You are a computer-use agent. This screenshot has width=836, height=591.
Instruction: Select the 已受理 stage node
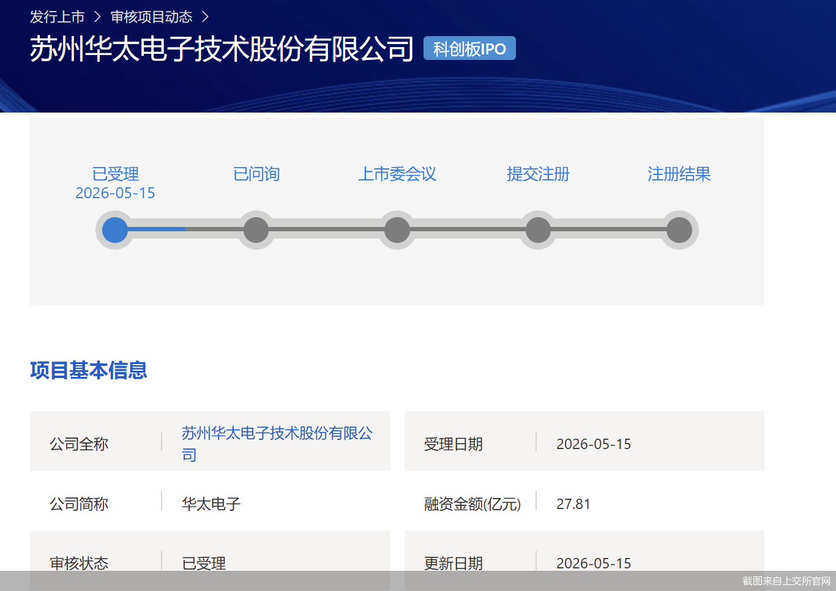point(115,230)
